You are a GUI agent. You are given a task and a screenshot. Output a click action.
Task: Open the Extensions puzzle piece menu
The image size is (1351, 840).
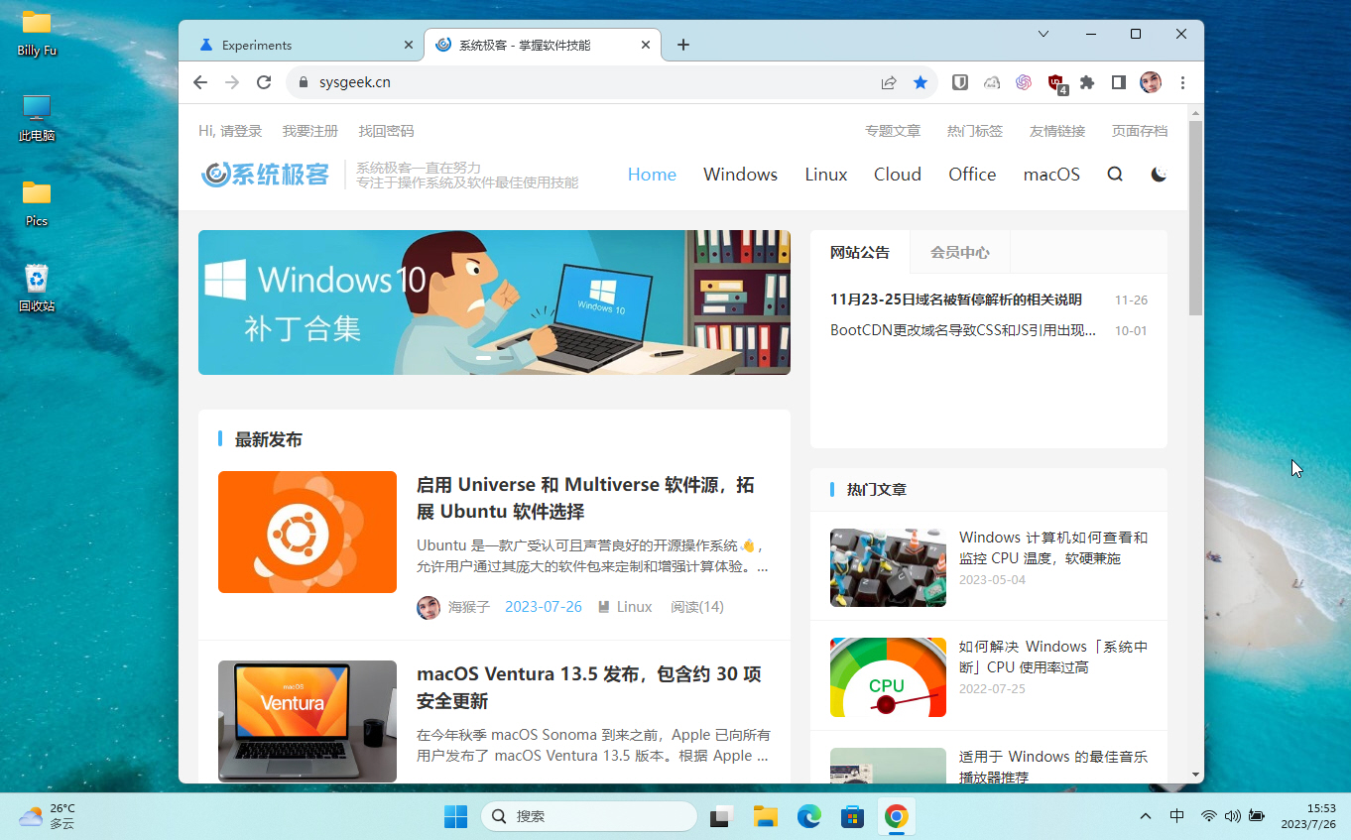tap(1087, 82)
